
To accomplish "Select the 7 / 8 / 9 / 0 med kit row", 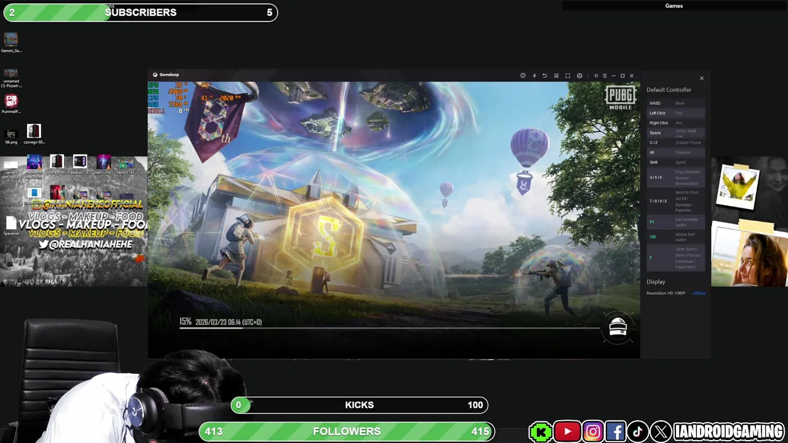I will 675,201.
